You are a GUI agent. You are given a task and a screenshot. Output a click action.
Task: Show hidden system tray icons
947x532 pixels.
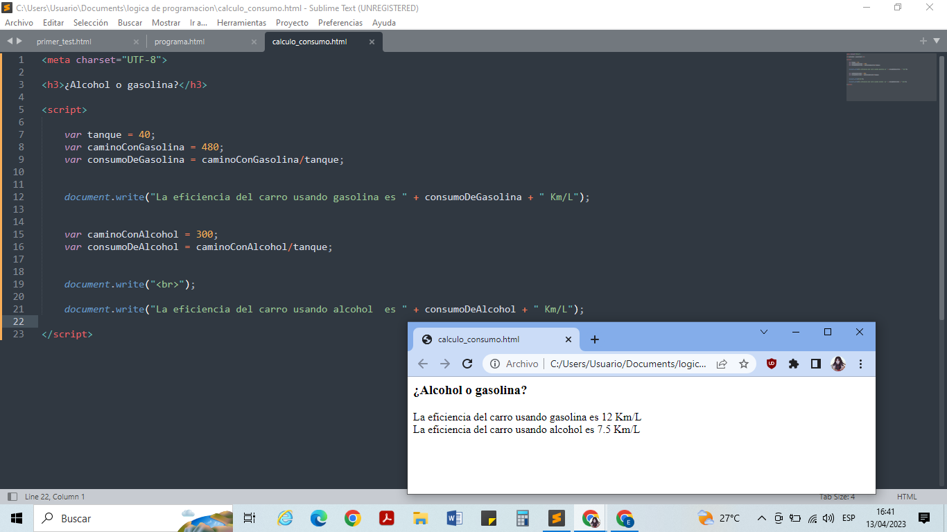(762, 518)
